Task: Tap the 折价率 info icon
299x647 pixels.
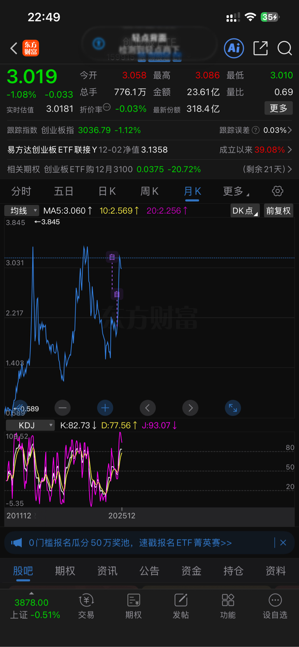Action: point(107,107)
